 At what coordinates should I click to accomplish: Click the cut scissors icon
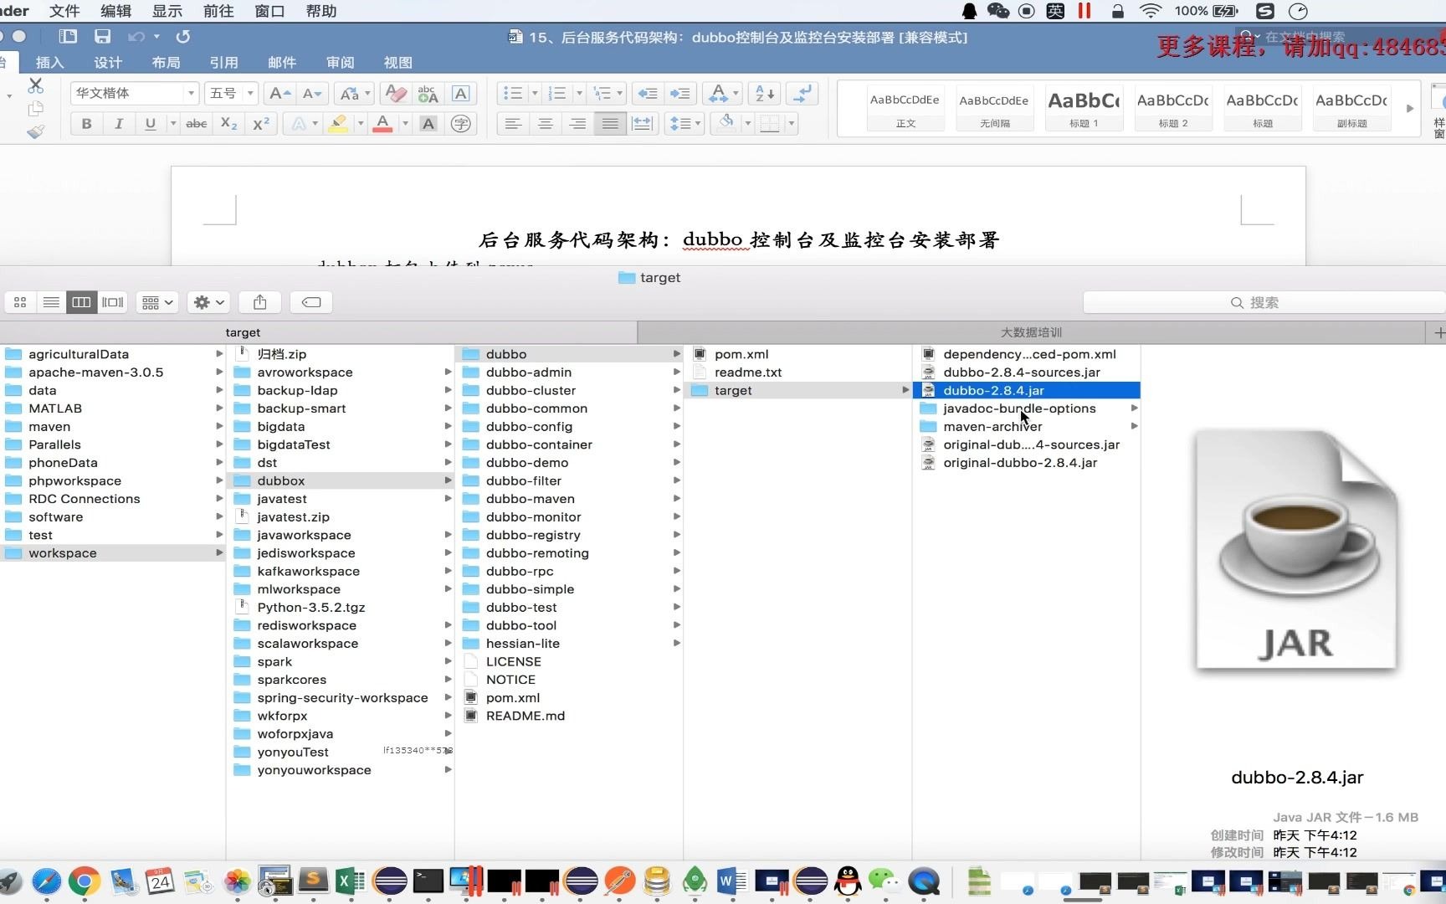click(x=35, y=86)
